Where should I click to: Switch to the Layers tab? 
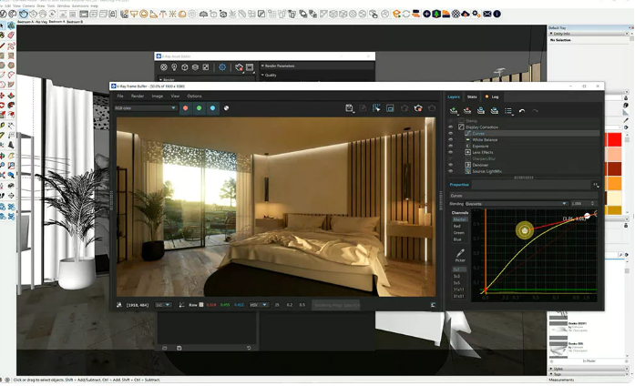(x=454, y=96)
